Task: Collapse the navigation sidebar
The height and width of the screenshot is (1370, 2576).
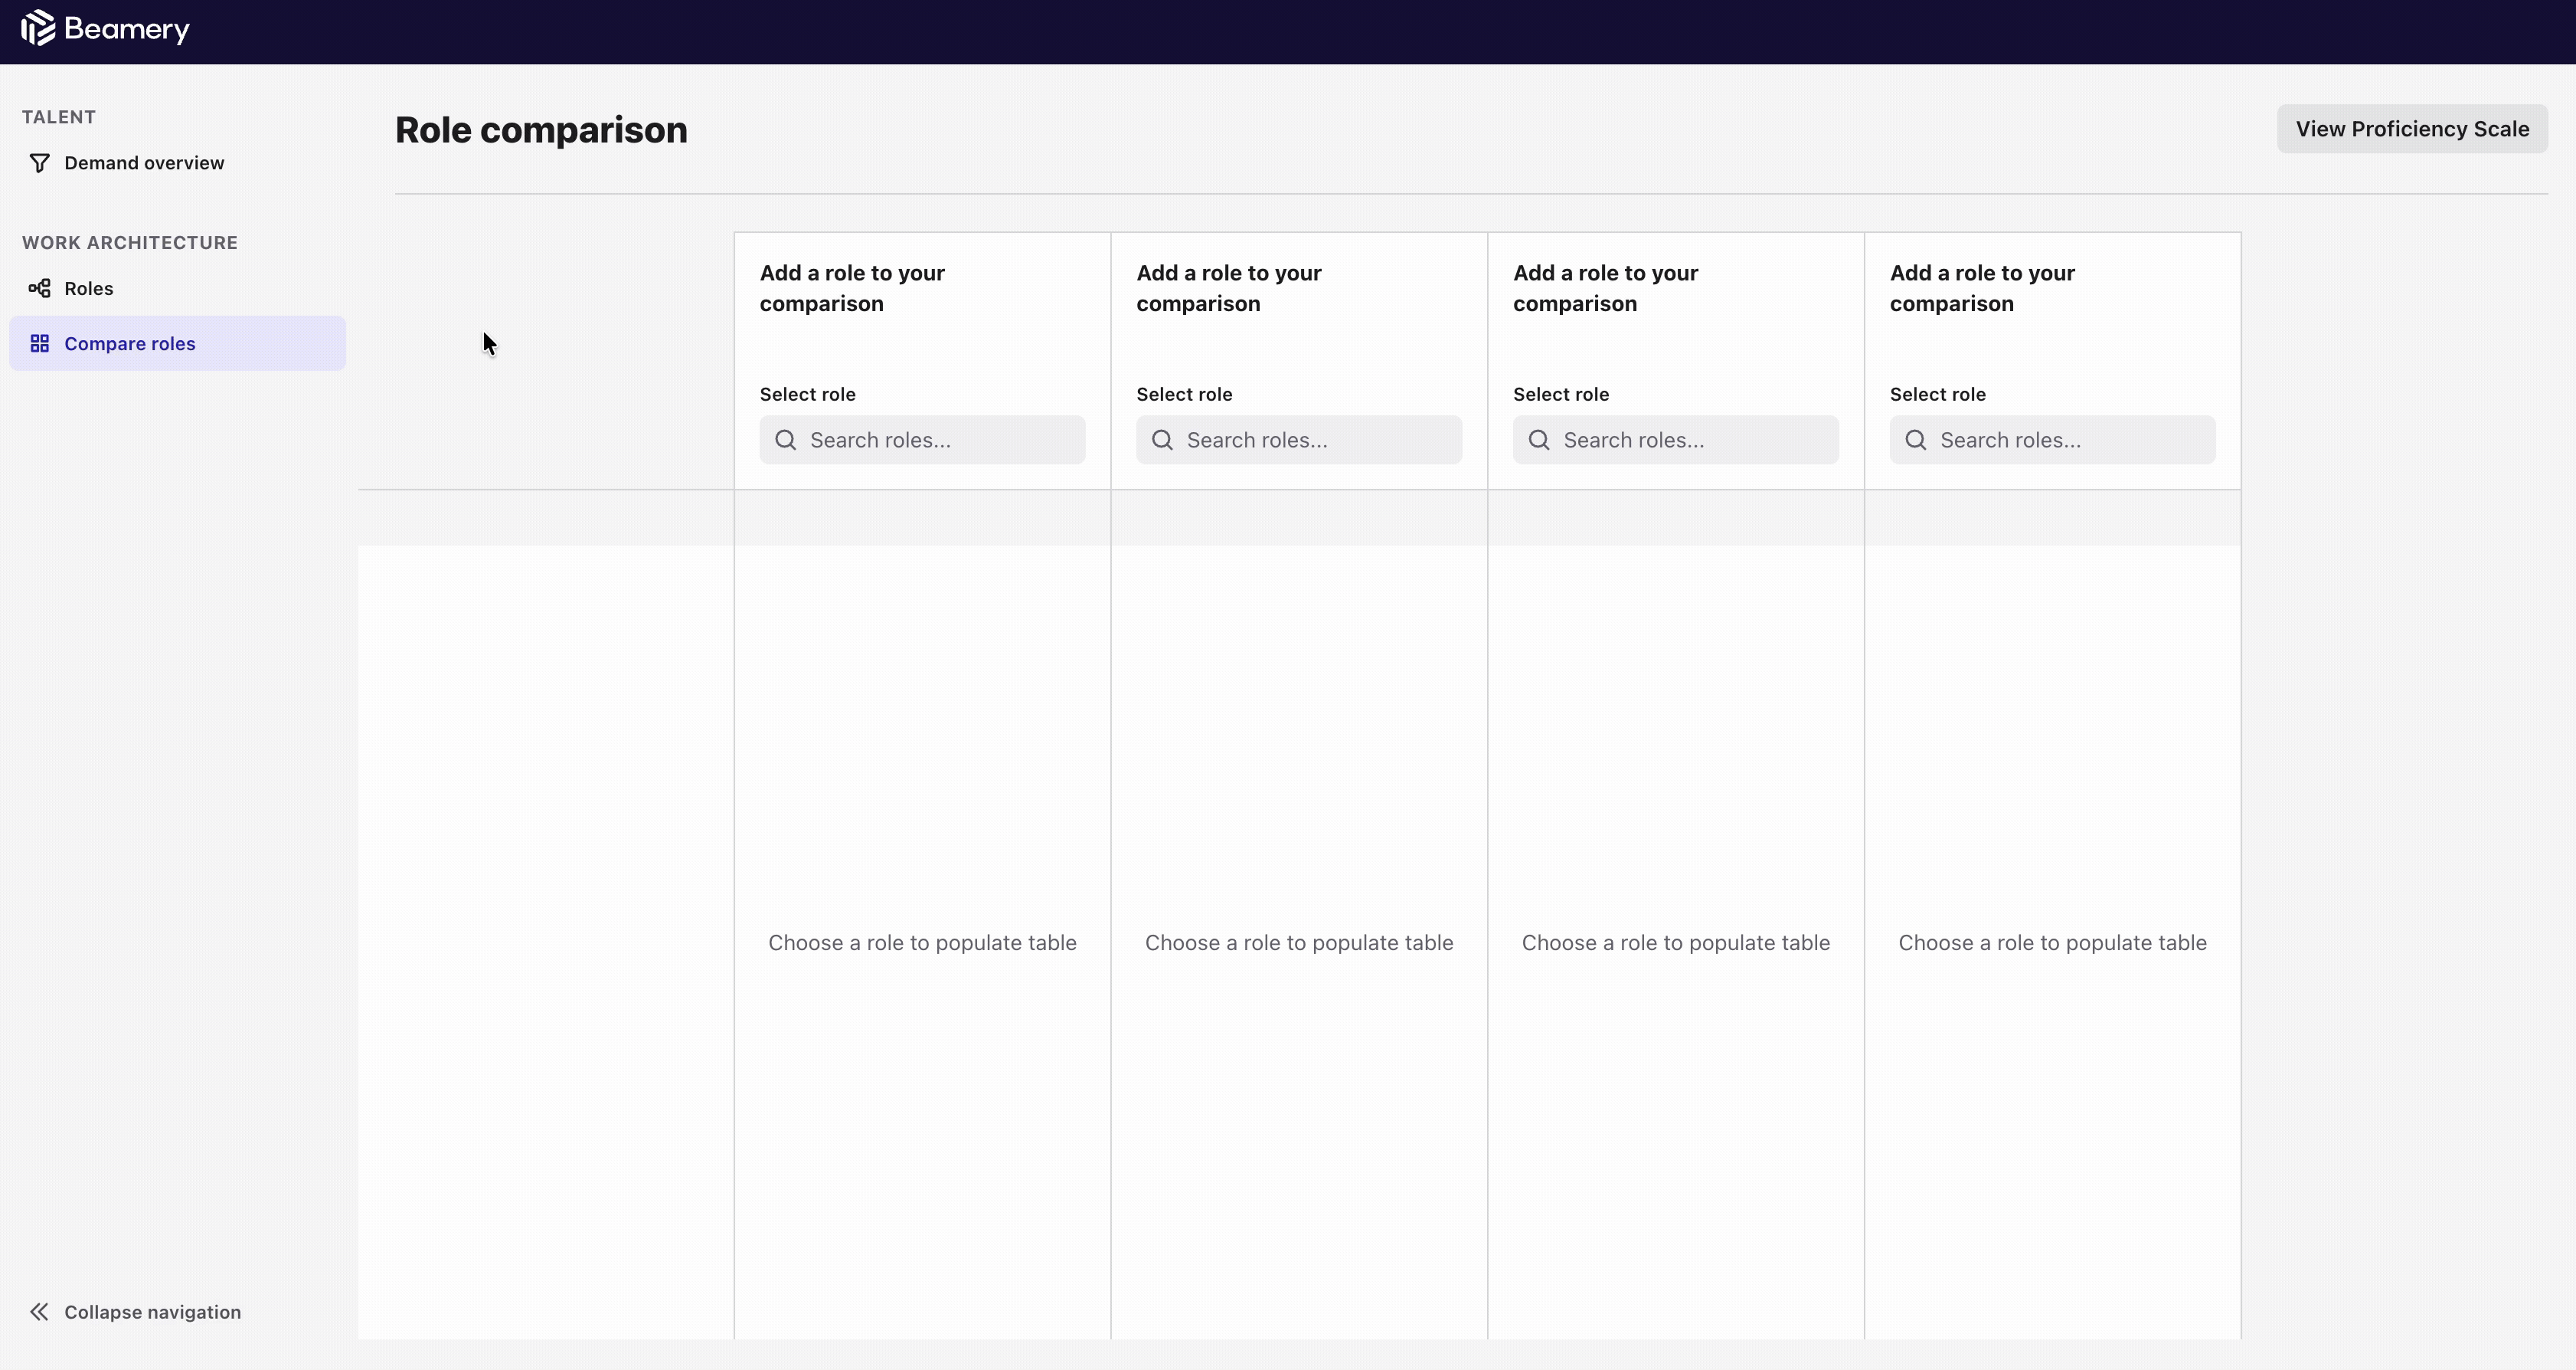Action: pos(152,1312)
